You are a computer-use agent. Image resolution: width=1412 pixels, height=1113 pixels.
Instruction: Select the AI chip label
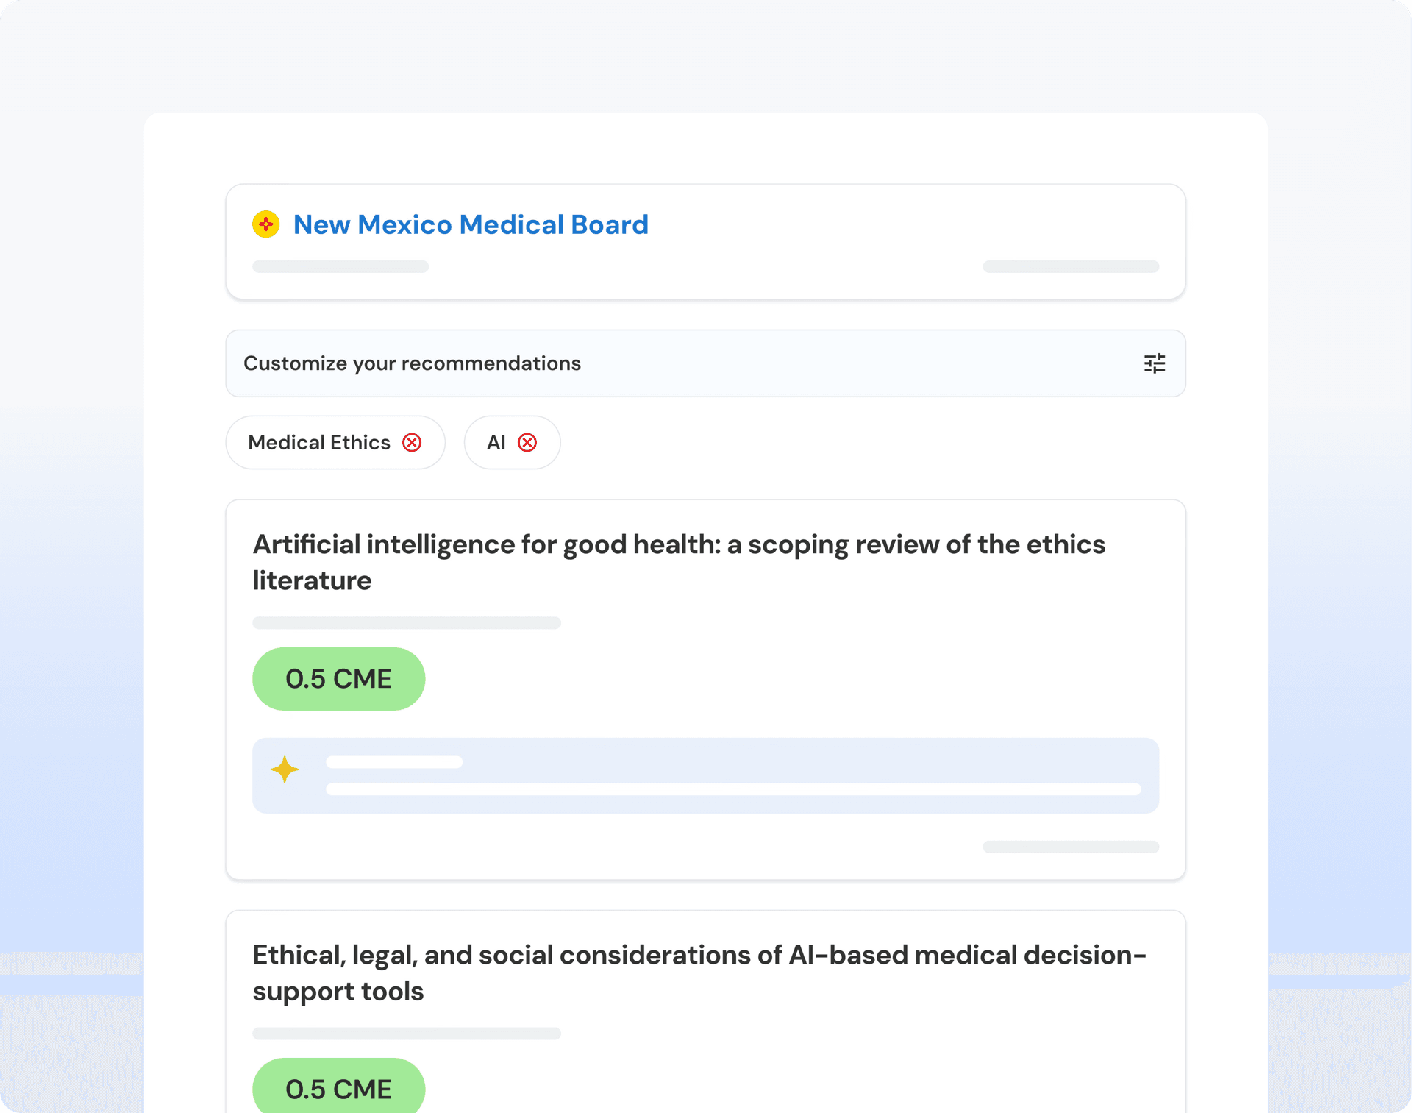(x=496, y=442)
